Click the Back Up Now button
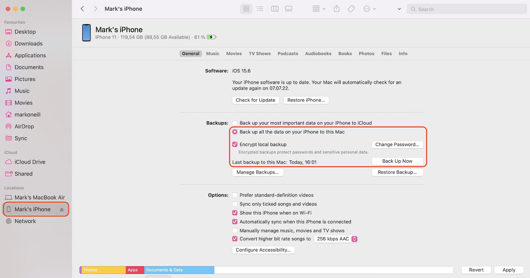This screenshot has height=278, width=530. (397, 161)
